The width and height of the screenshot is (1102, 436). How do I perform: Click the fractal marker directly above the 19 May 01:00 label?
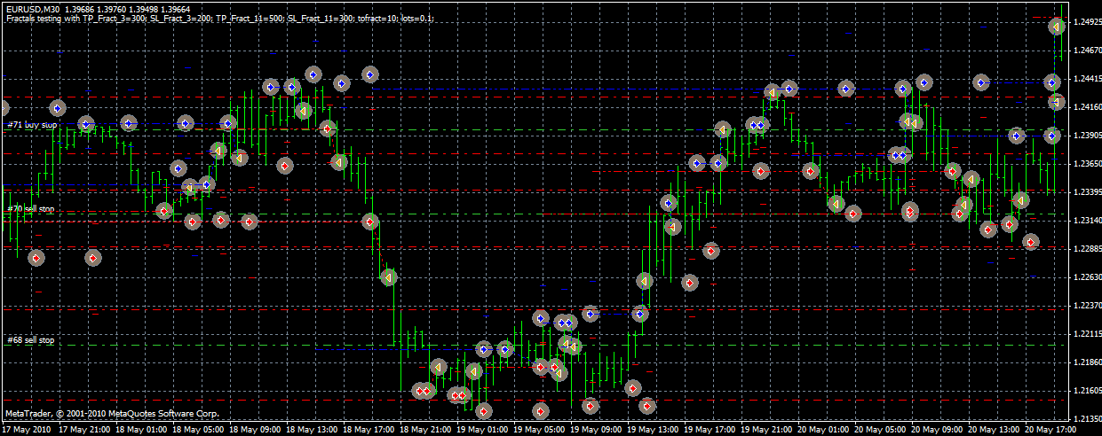point(484,411)
